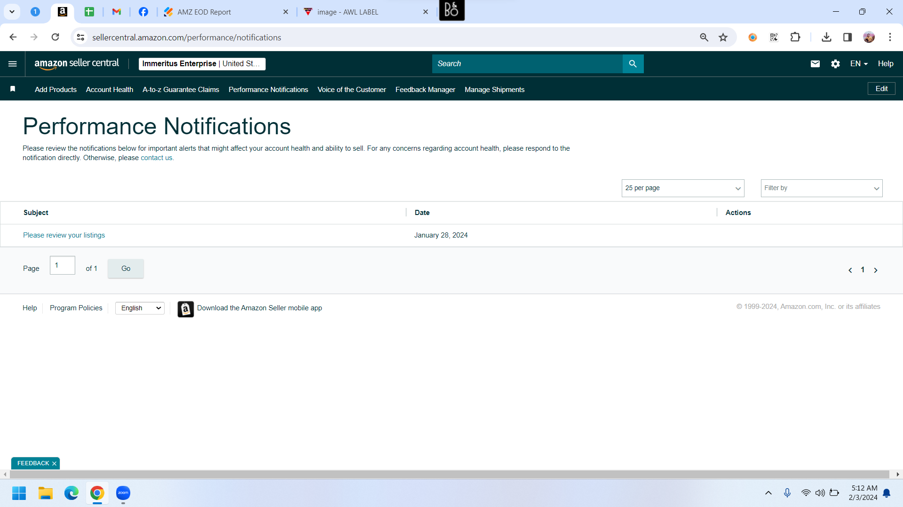Screen dimensions: 903x507
Task: Open Add Products in the nav bar
Action: (55, 90)
